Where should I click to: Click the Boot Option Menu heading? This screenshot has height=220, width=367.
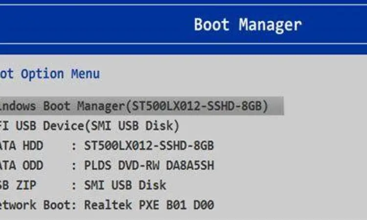point(50,74)
